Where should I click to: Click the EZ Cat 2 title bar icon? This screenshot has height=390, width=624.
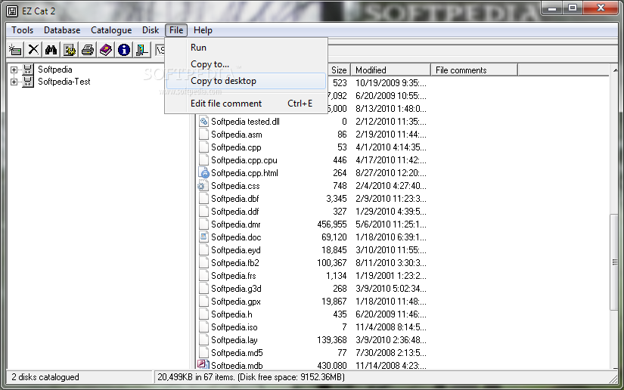click(x=12, y=11)
